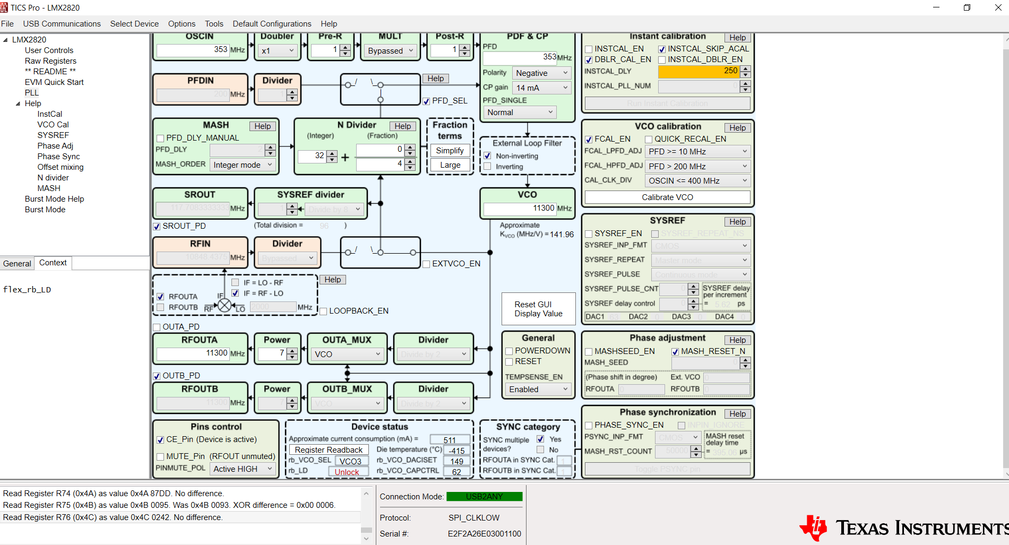Switch to the General tab
This screenshot has width=1009, height=545.
tap(17, 263)
